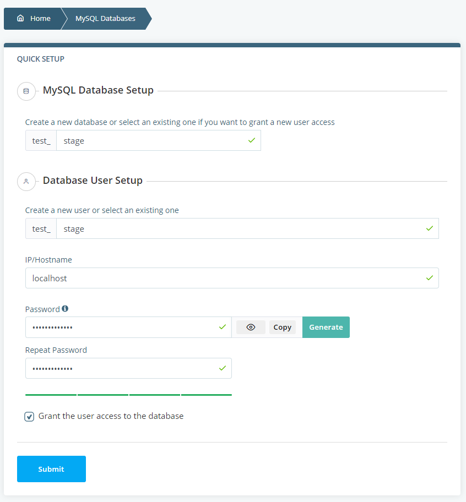Click the user icon beside Database User Setup

(26, 181)
